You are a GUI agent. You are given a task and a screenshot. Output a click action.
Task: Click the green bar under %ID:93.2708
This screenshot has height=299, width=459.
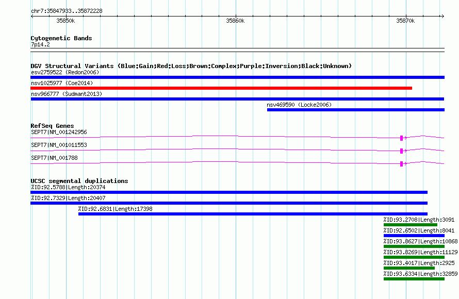pyautogui.click(x=411, y=225)
